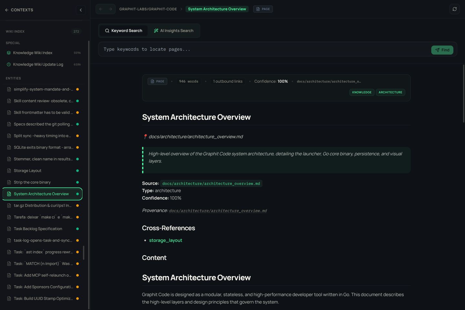The image size is (465, 310).
Task: Open Task: Add MCP self-relaunch entity
Action: coord(43,275)
